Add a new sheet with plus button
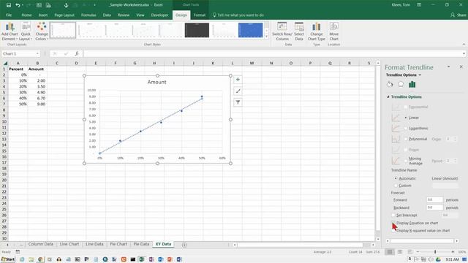468x263 pixels. click(x=184, y=245)
